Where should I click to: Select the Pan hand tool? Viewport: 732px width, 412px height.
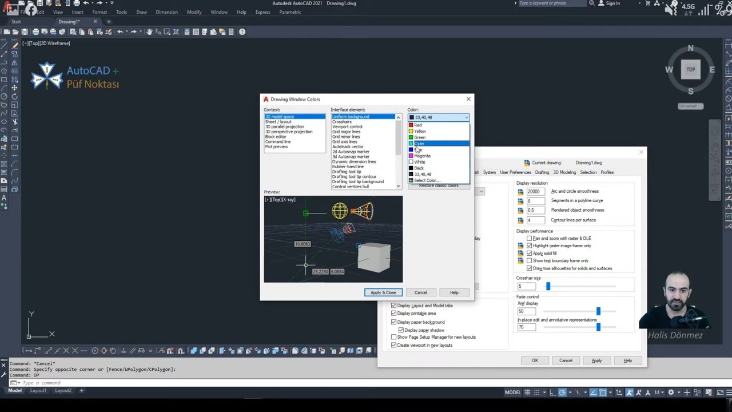click(149, 31)
